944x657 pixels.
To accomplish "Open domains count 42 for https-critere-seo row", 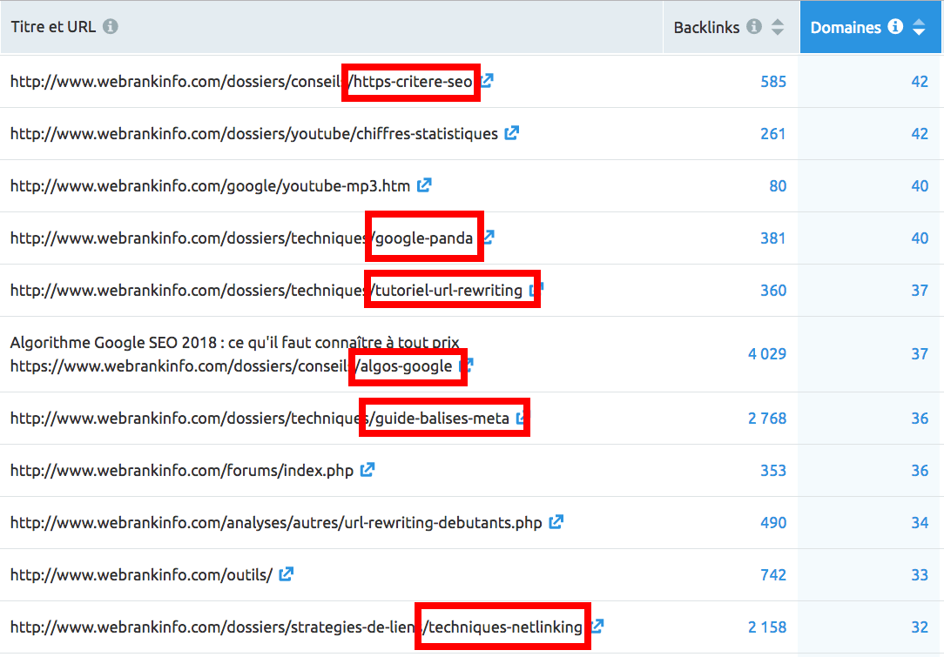I will [920, 82].
